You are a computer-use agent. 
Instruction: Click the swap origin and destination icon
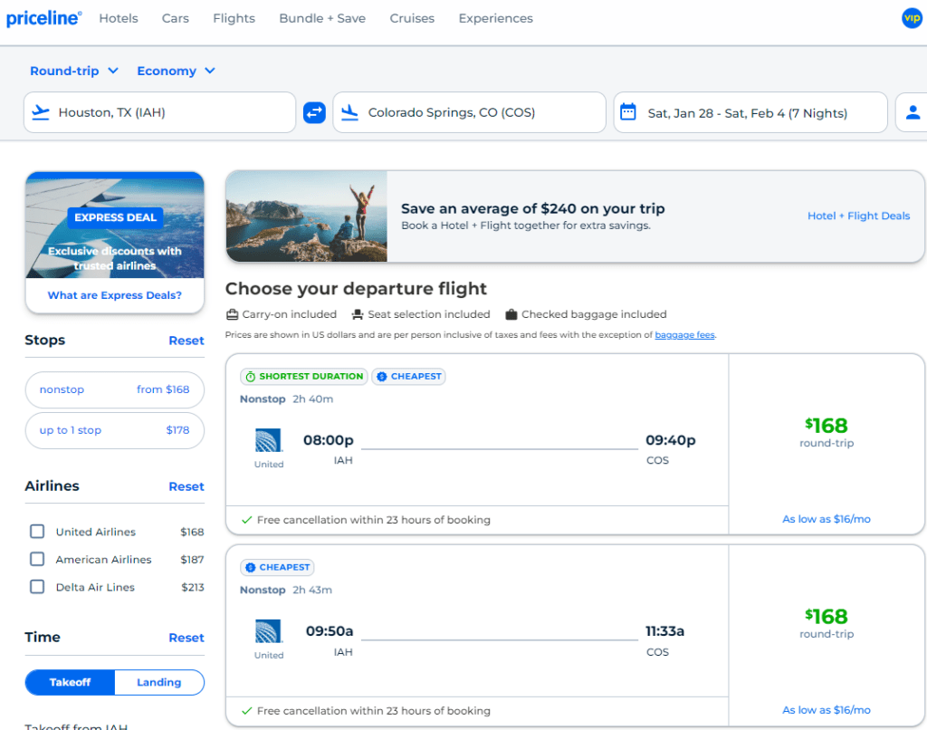click(x=314, y=111)
